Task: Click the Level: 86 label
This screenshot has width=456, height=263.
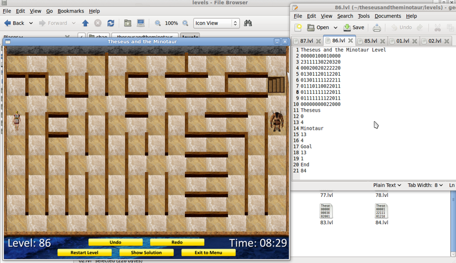Action: point(29,243)
